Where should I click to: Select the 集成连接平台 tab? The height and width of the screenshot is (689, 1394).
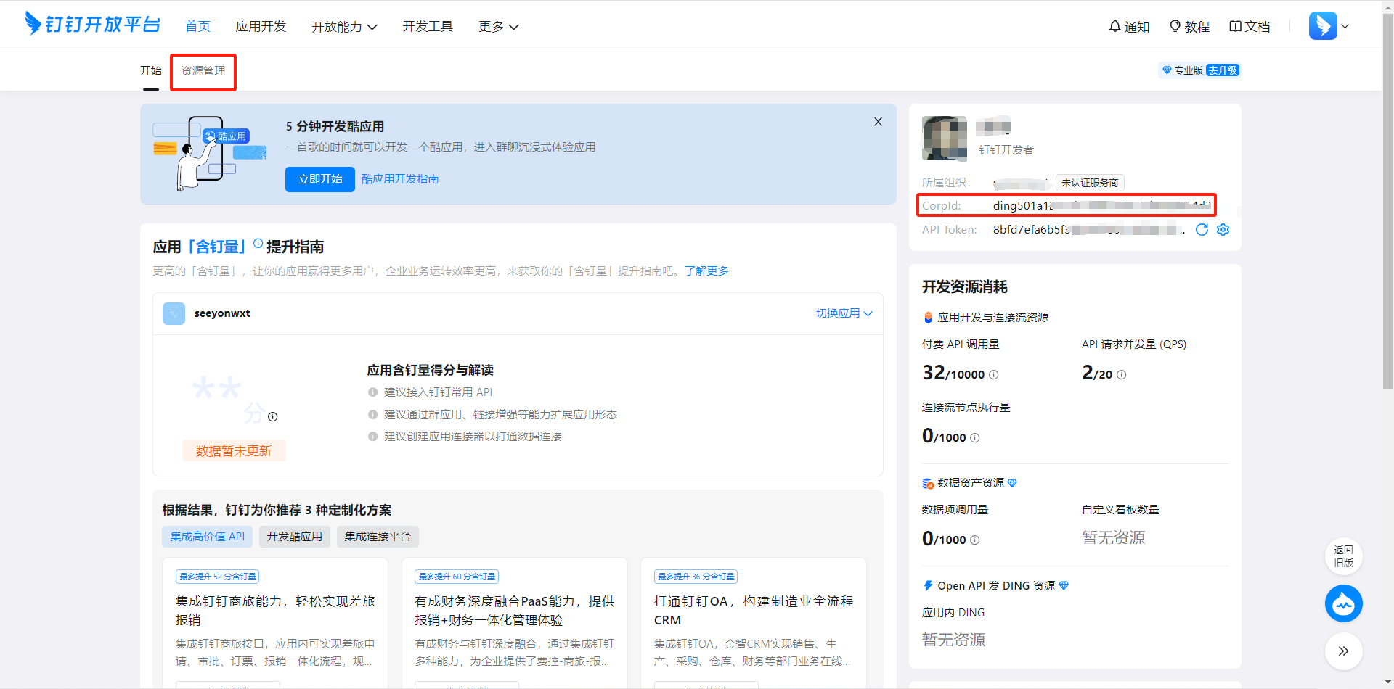pos(378,537)
